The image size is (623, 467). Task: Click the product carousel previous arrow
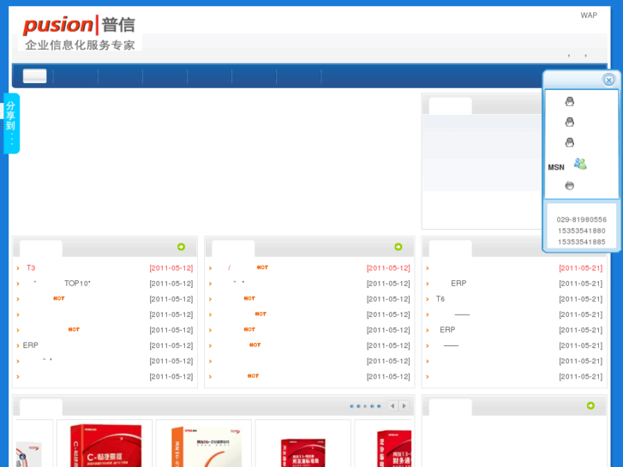(392, 406)
